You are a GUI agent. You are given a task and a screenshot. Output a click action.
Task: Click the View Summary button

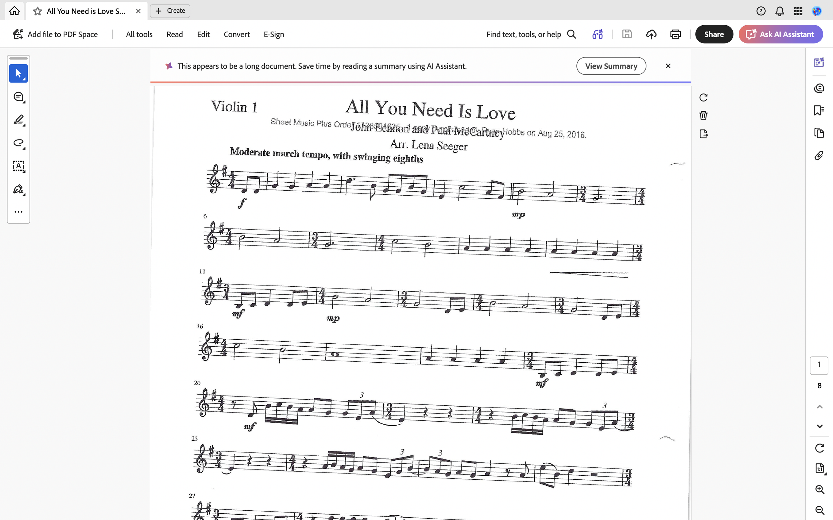click(x=611, y=66)
